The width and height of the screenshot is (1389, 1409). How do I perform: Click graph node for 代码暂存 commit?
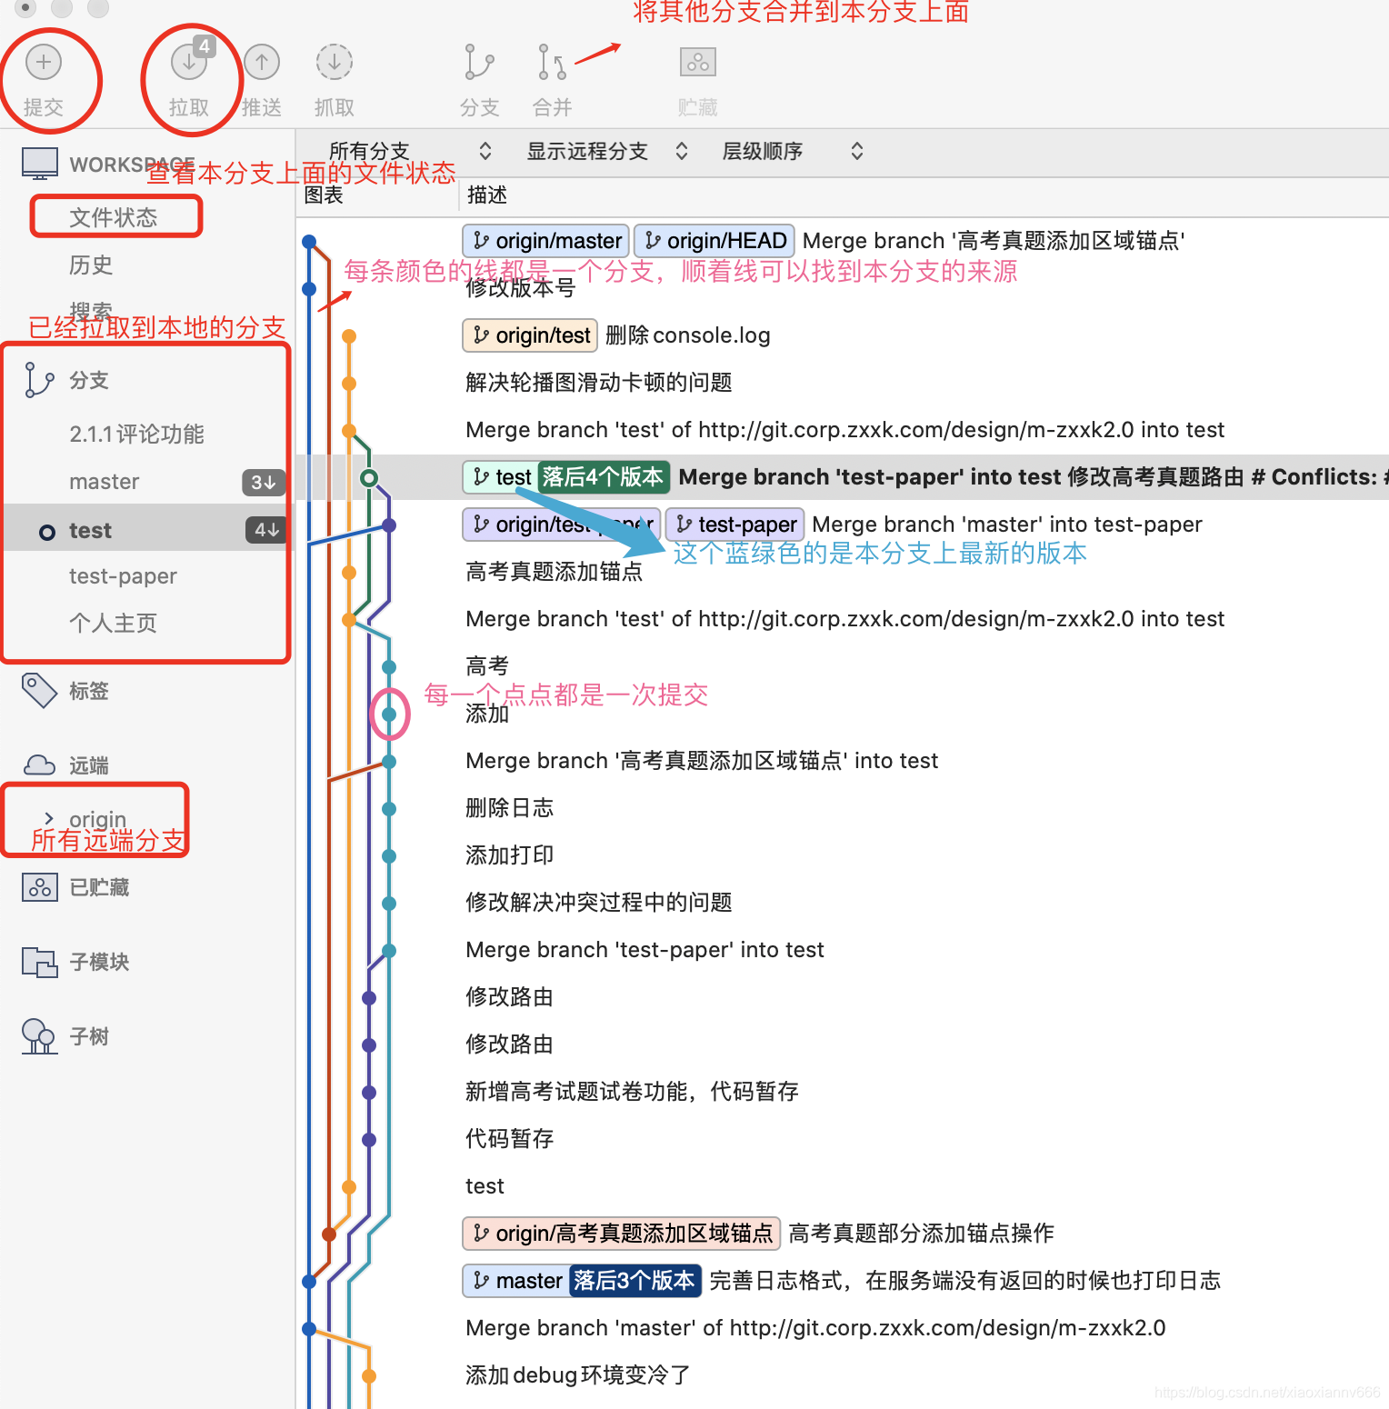coord(369,1139)
